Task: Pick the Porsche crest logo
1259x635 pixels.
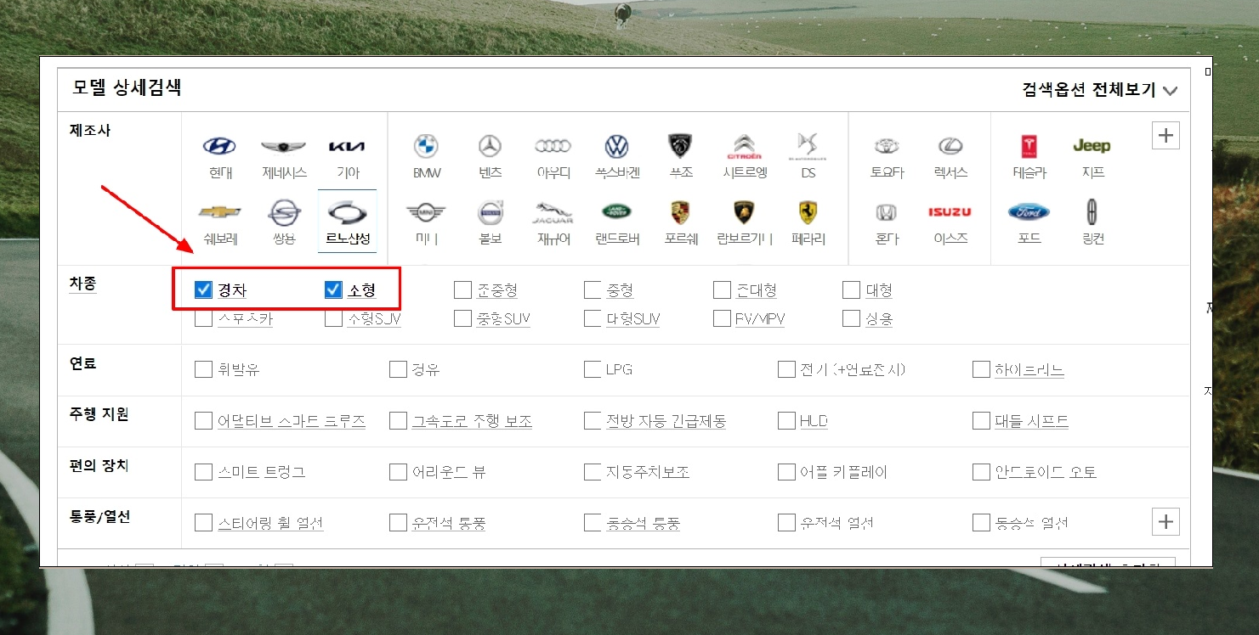Action: 680,212
